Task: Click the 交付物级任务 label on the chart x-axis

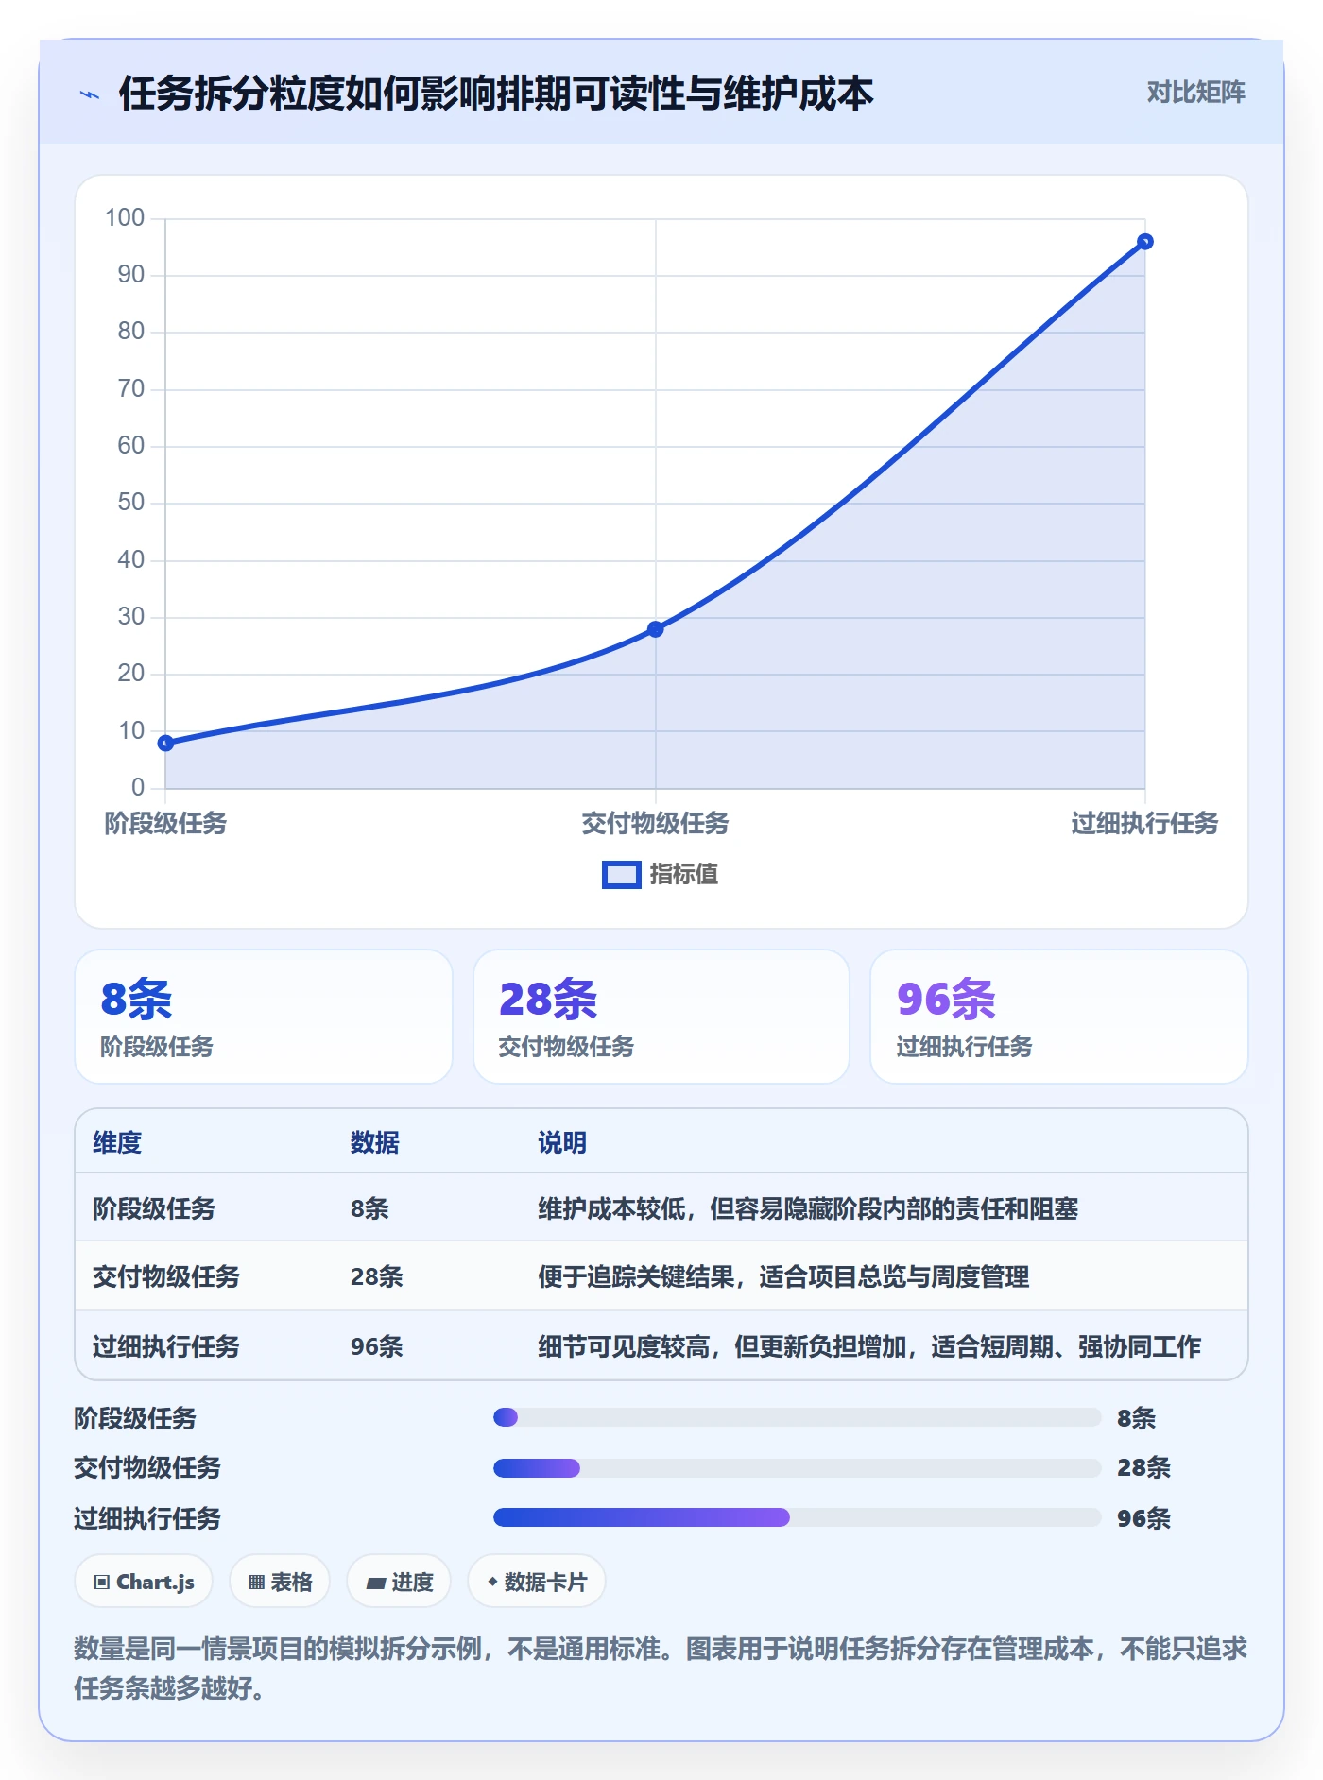Action: [x=655, y=824]
